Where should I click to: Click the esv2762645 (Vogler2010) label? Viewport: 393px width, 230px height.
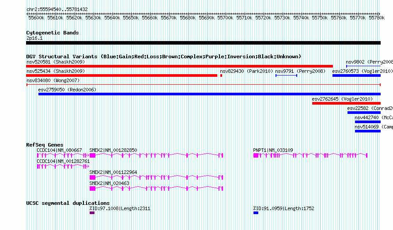click(342, 99)
